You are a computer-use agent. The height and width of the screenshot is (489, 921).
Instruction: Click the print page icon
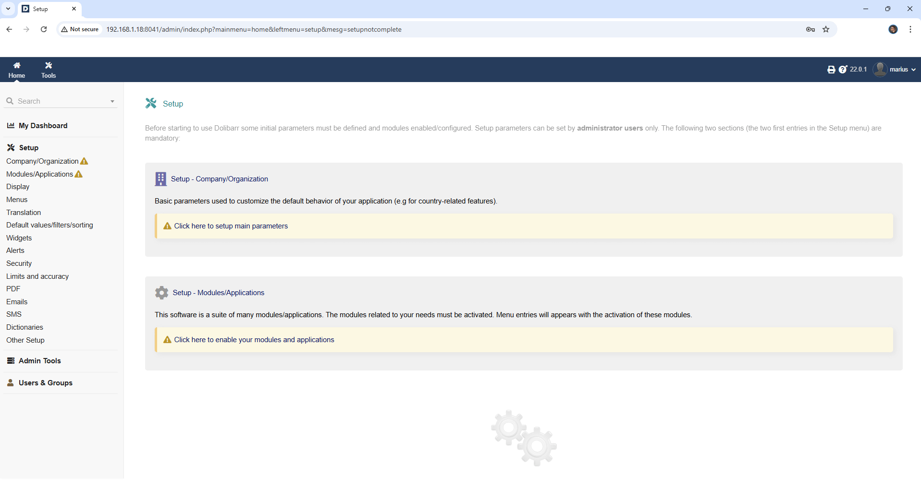tap(831, 70)
